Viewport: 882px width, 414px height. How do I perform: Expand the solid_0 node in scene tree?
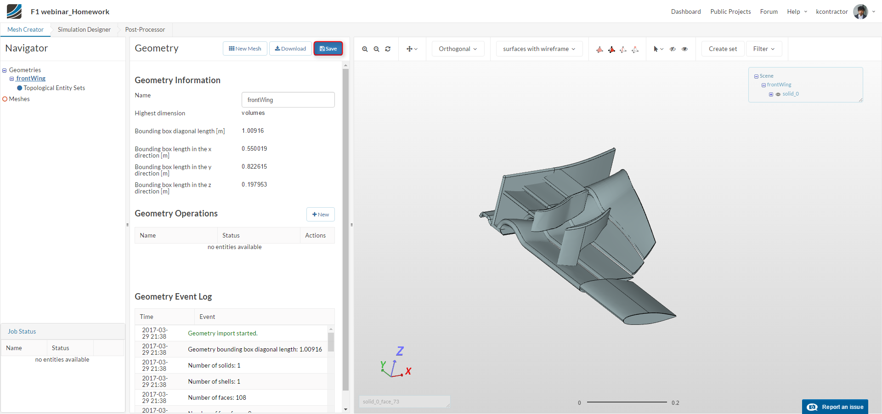tap(771, 94)
